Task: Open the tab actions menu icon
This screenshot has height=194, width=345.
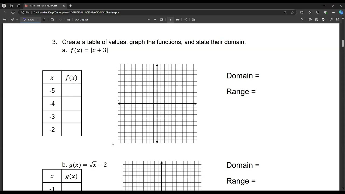Action: [19, 6]
